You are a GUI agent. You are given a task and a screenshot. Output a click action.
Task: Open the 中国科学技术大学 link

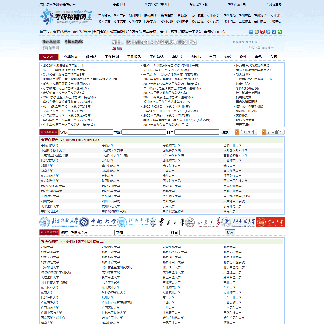point(53,151)
